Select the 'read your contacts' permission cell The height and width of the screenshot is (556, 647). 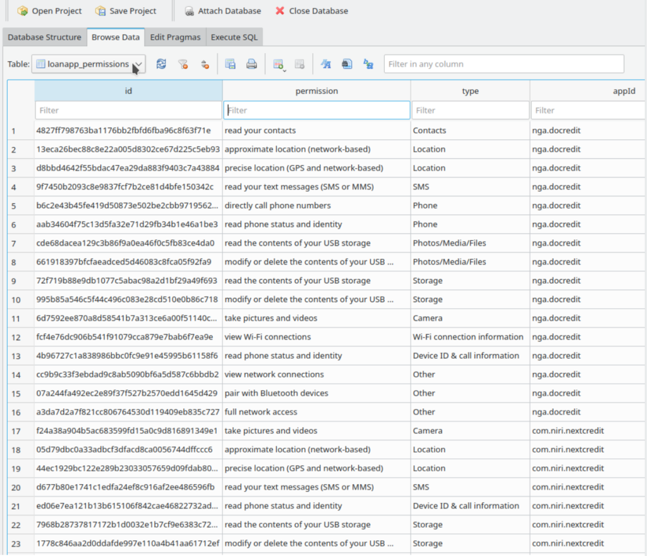pyautogui.click(x=317, y=131)
